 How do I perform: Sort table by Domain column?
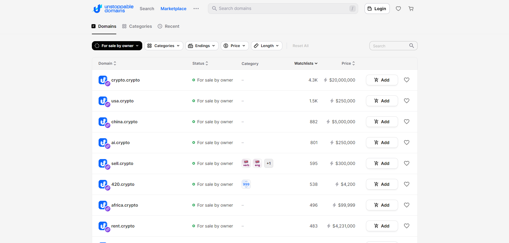click(x=107, y=63)
